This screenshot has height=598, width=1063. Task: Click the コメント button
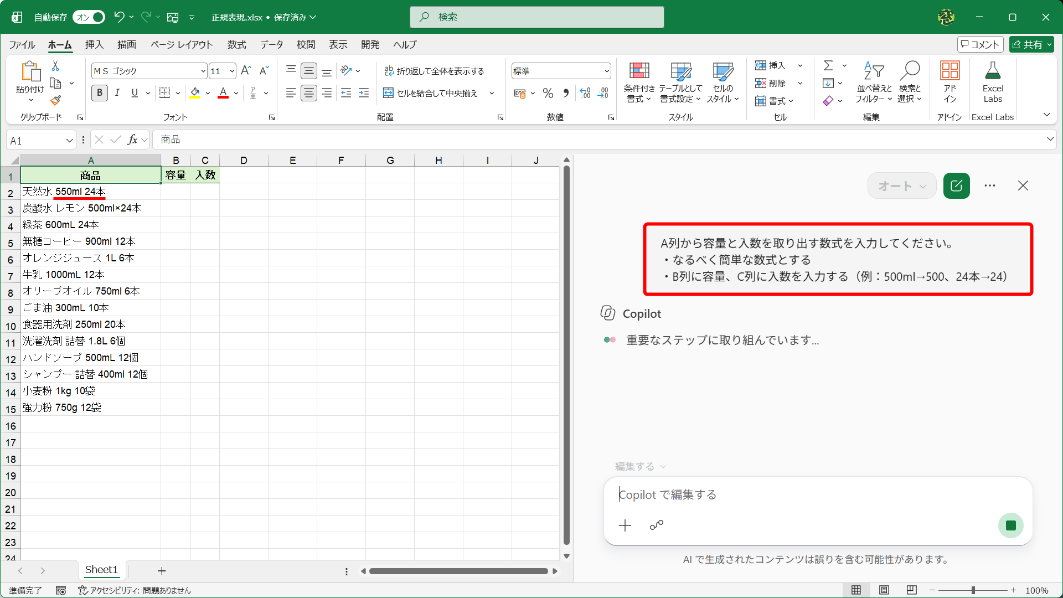[x=980, y=44]
